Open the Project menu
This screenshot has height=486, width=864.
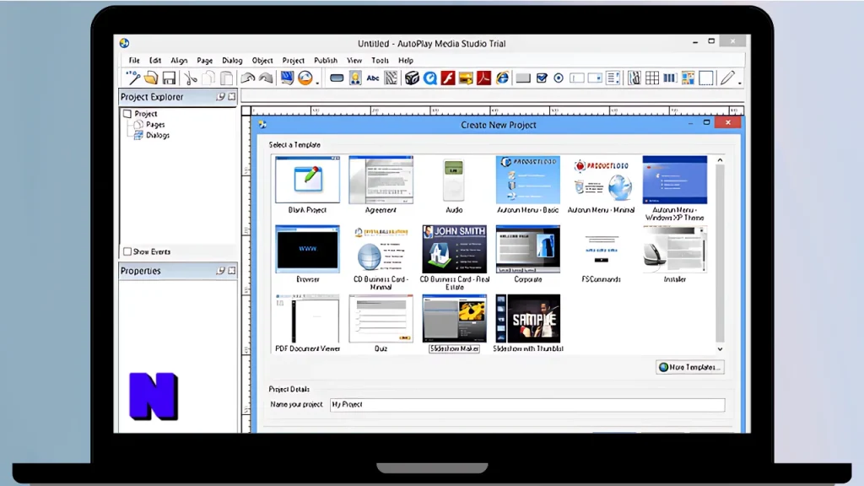click(x=293, y=60)
